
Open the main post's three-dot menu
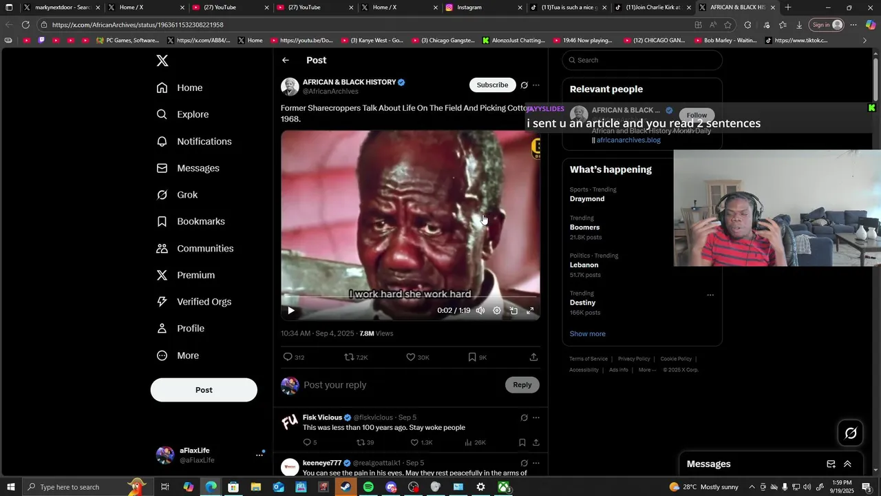pyautogui.click(x=536, y=85)
